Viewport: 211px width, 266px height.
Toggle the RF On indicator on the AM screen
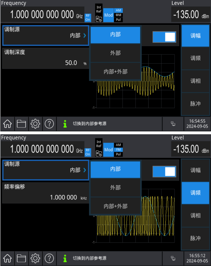pyautogui.click(x=88, y=17)
